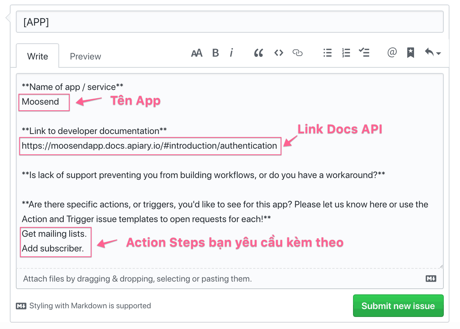
Task: Click the header text size icon
Action: point(197,53)
